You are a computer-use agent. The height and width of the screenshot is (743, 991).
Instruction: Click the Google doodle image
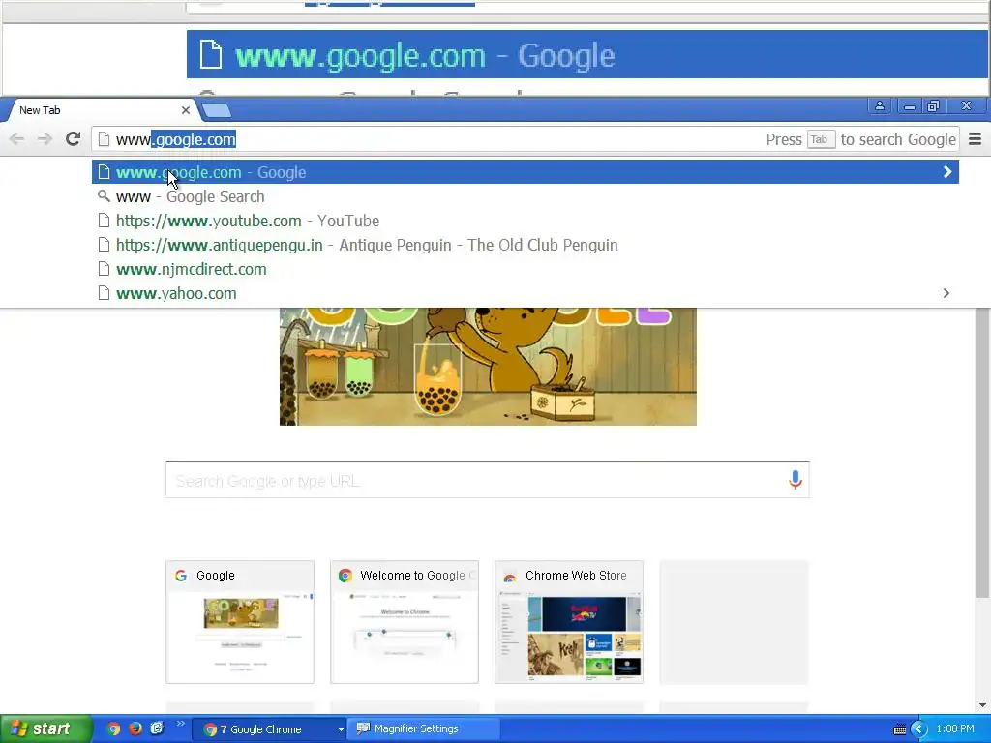tap(488, 367)
